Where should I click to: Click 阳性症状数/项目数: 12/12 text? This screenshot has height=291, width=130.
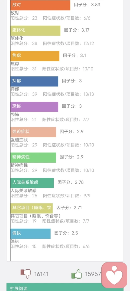click(x=69, y=44)
